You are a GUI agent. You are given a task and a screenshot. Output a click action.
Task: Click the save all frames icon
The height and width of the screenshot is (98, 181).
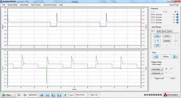tap(53, 95)
